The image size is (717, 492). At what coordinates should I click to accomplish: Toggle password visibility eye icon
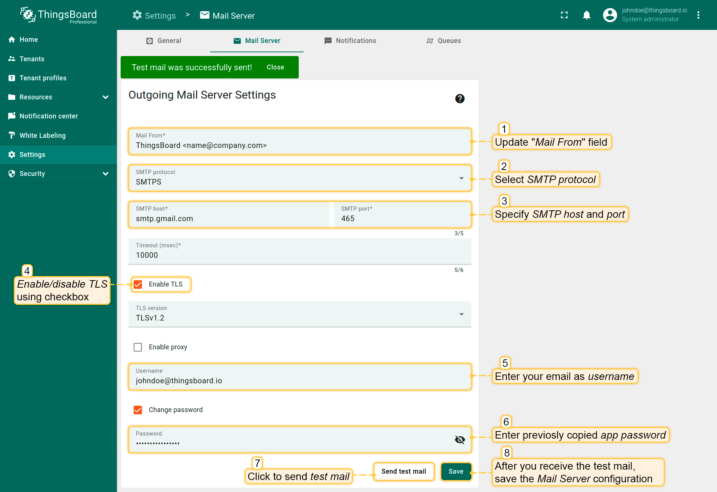(x=460, y=440)
